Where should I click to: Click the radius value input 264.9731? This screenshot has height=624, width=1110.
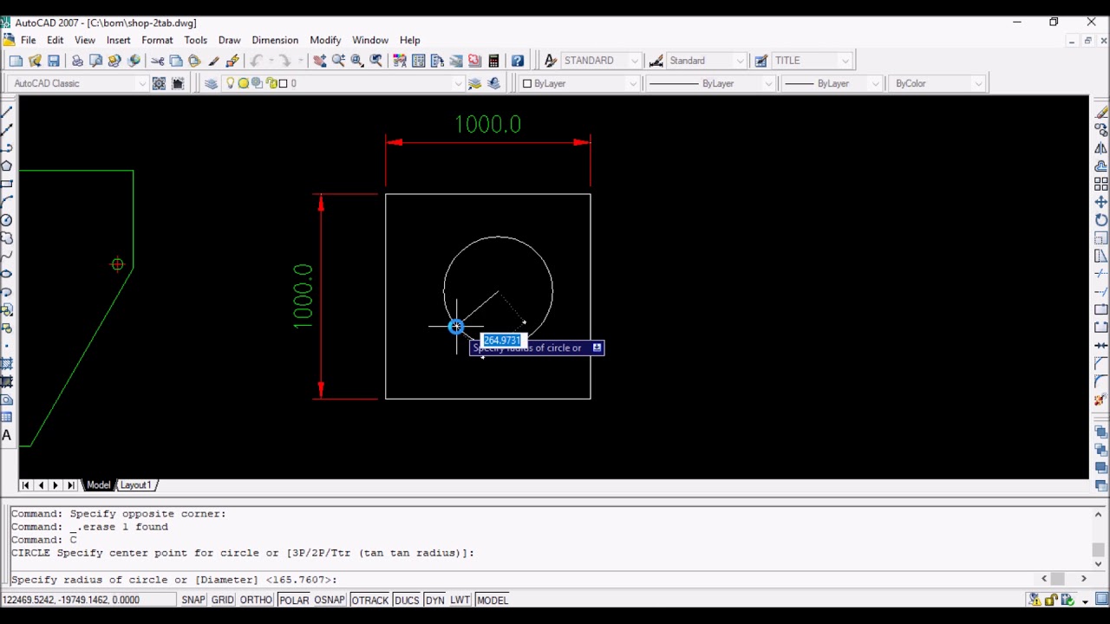coord(502,341)
